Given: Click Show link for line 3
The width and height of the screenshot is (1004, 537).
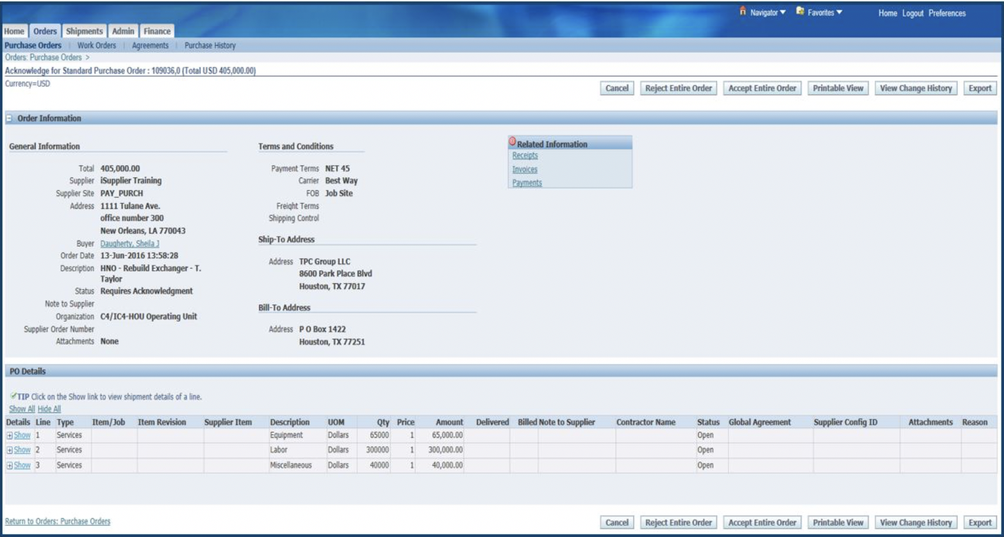Looking at the screenshot, I should (x=22, y=465).
